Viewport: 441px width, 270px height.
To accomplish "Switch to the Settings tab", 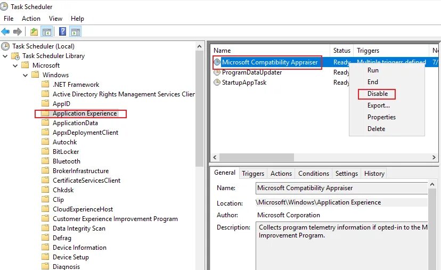I will pyautogui.click(x=347, y=174).
